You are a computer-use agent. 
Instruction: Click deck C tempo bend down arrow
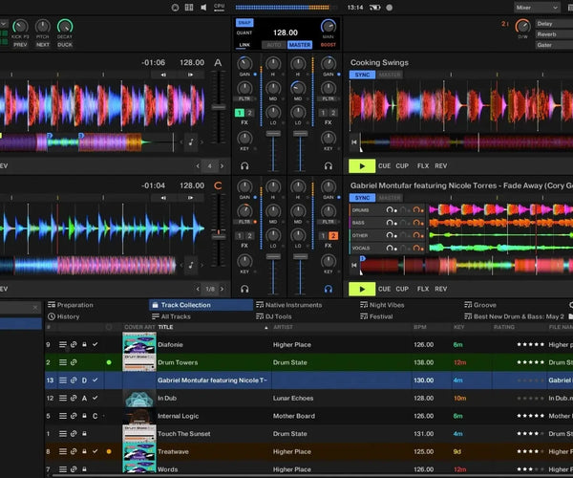163,198
